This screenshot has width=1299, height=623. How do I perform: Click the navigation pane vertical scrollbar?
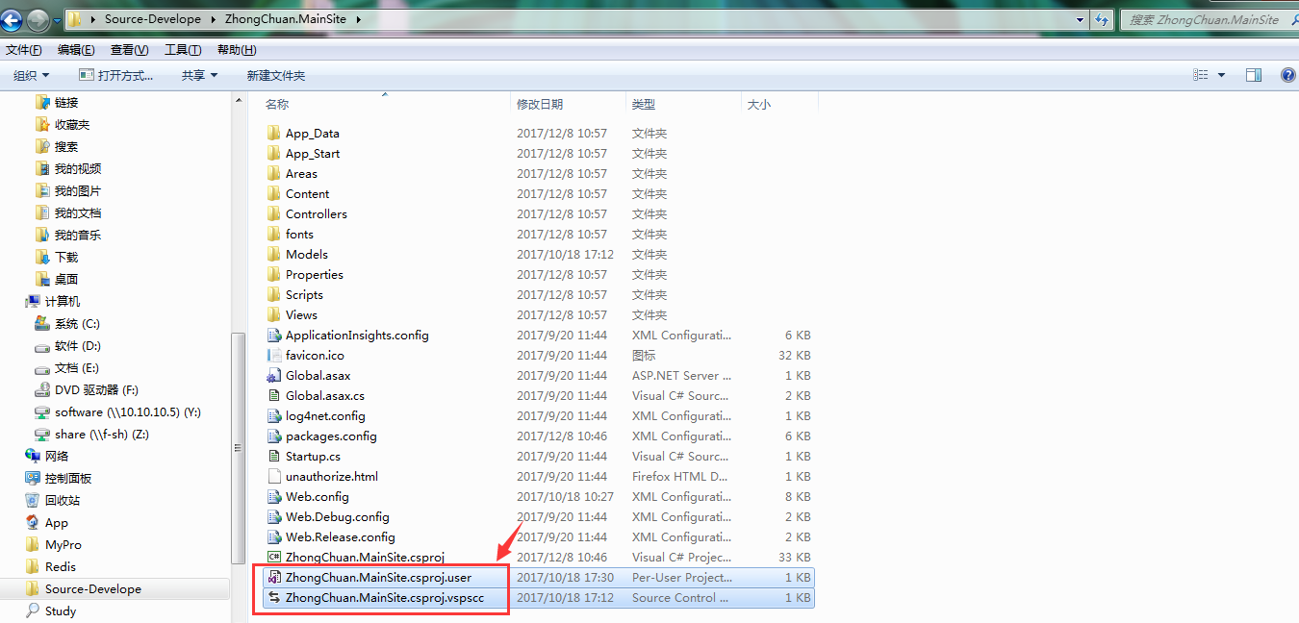[x=238, y=447]
